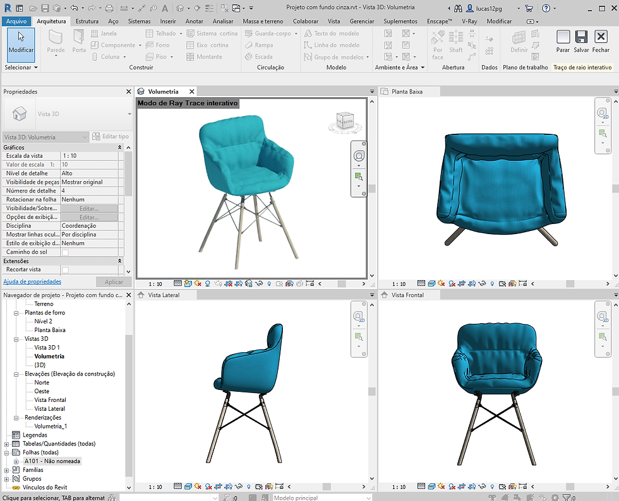Click the Escada stairs tool
This screenshot has height=501, width=619.
[x=258, y=56]
